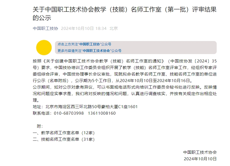The image size is (230, 166).
Task: Open 教学名师工作室名单（12家）
Action: [x=64, y=133]
